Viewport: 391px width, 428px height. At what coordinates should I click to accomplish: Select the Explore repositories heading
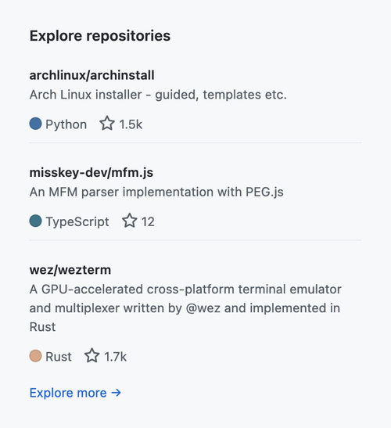[100, 36]
